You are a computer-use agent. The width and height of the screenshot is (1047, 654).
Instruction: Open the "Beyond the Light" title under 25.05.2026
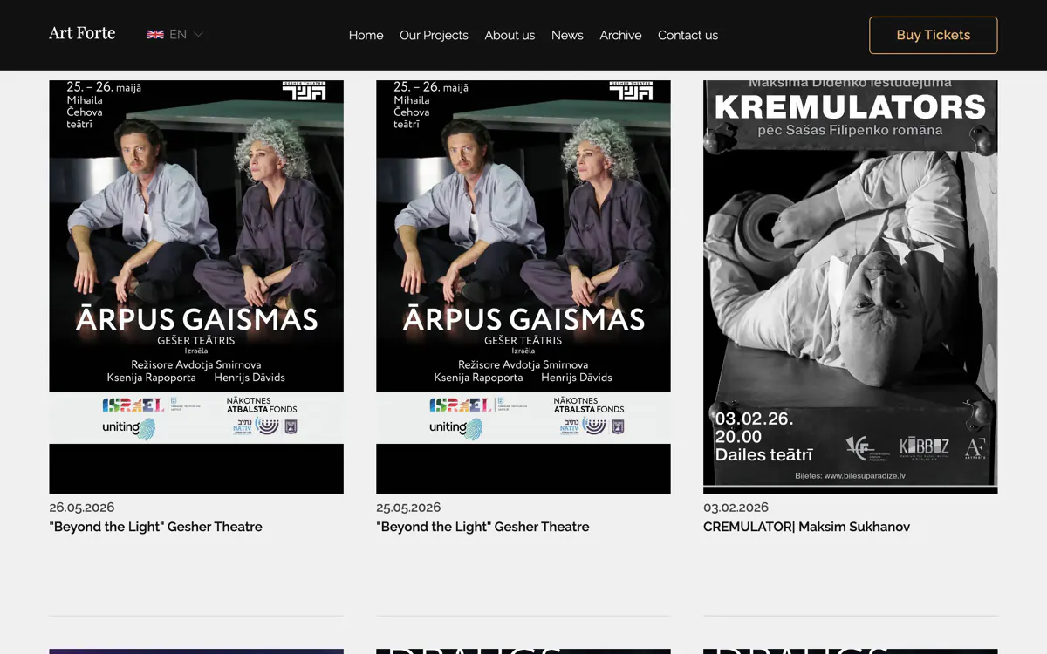482,527
